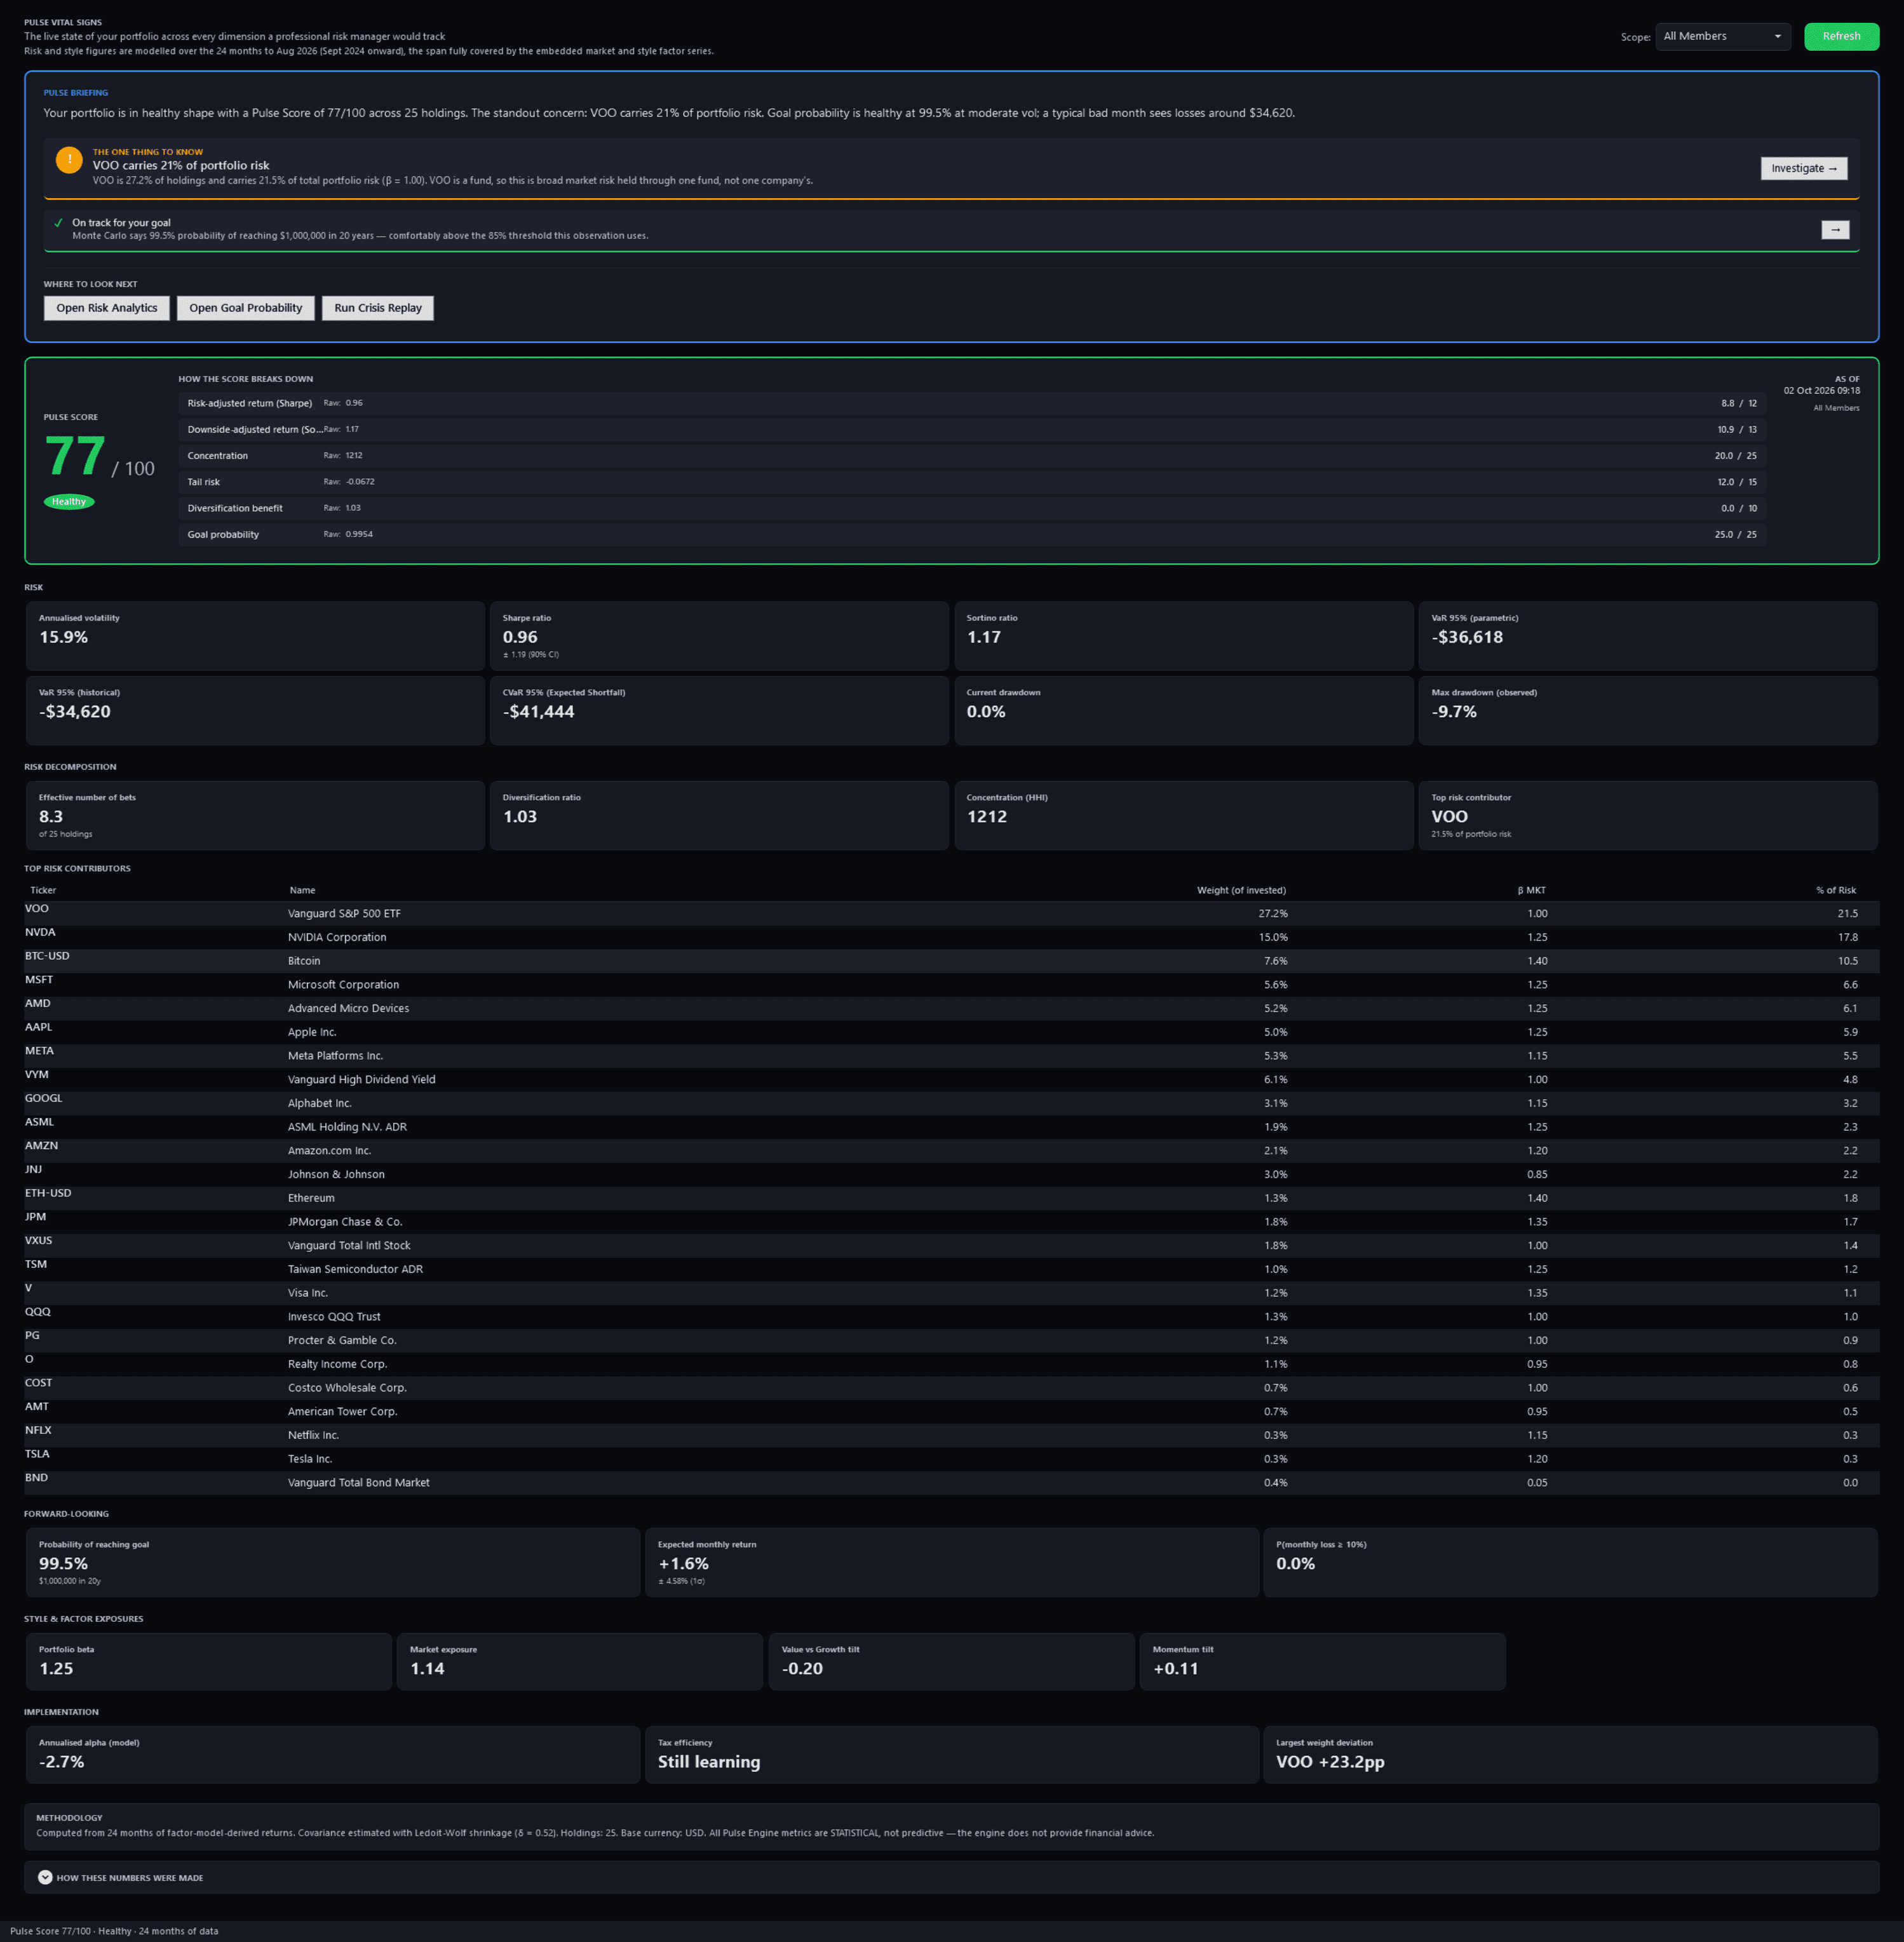Select the BTC-USD Bitcoin row
The width and height of the screenshot is (1904, 1942).
point(951,961)
